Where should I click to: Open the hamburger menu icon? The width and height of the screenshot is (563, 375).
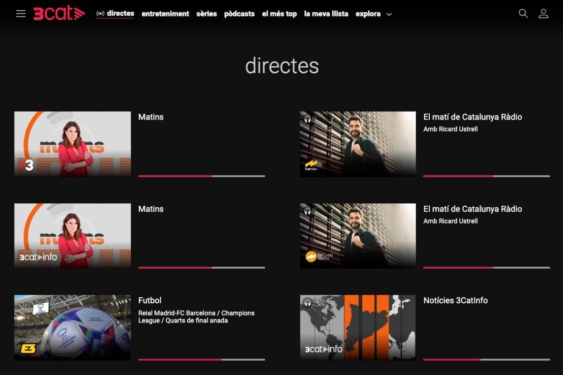(21, 14)
